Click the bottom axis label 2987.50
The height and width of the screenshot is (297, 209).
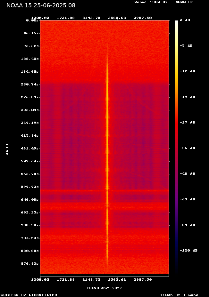143,280
